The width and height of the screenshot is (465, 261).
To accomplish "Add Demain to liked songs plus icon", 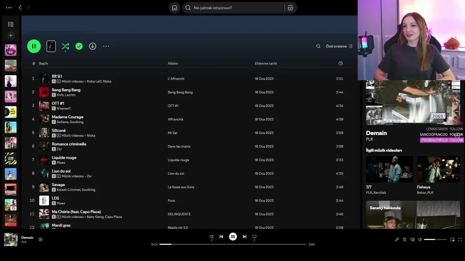I will (40, 239).
